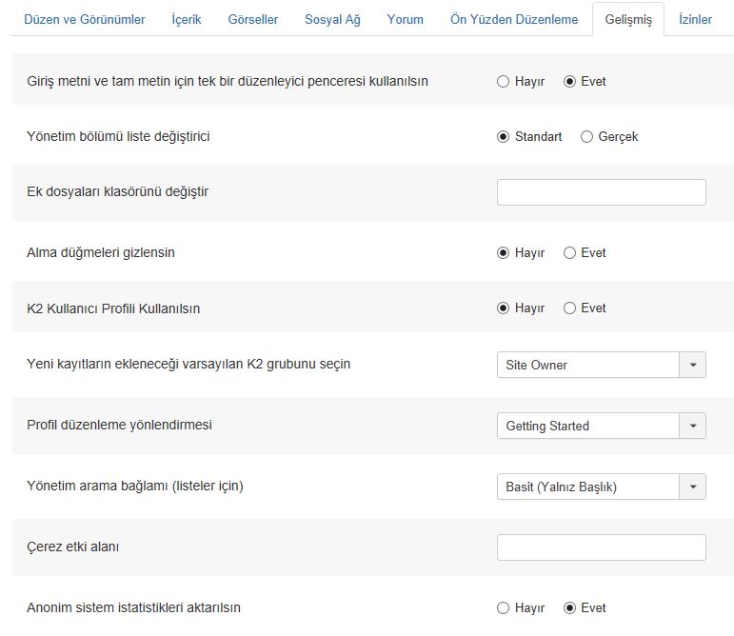Select Standart for Yönetim bölümü liste değiştirici
The height and width of the screenshot is (636, 734).
pos(503,137)
